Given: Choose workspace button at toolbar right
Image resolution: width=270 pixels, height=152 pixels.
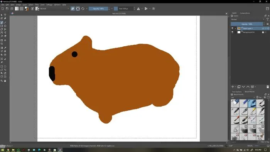Looking at the screenshot, I should 267,8.
